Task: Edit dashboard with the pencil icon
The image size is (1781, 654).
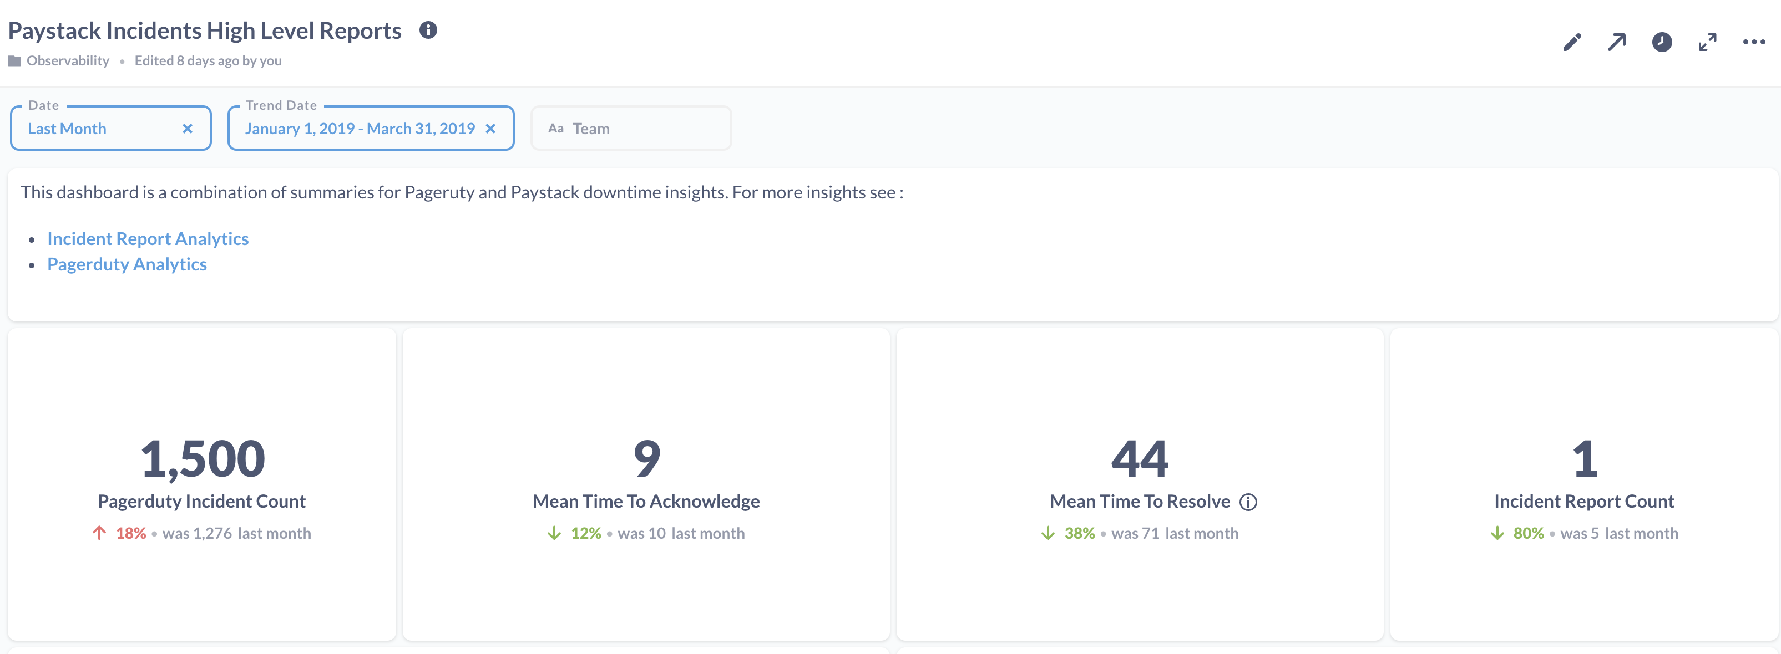Action: pyautogui.click(x=1572, y=42)
